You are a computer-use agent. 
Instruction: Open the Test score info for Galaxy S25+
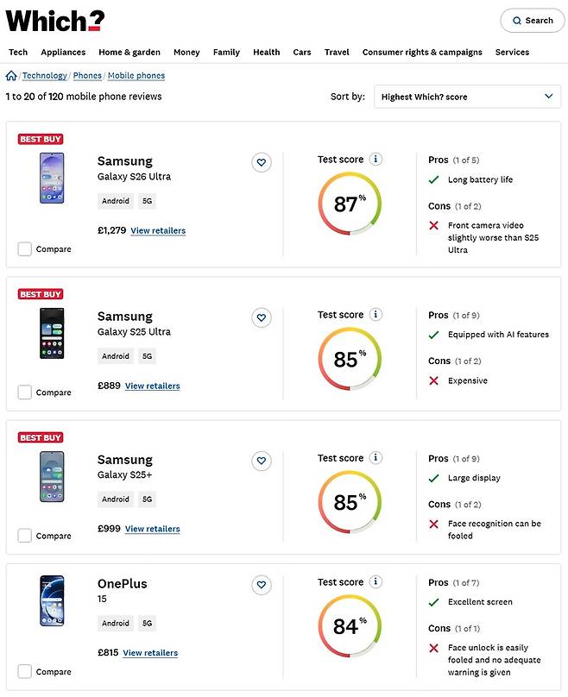374,457
